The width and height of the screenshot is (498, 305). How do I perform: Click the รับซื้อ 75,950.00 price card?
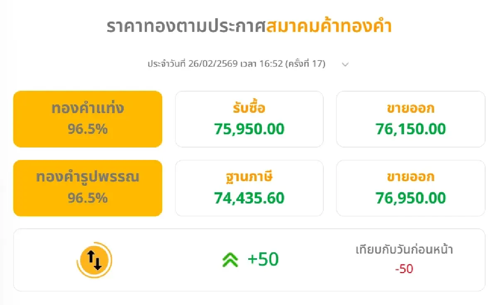(249, 119)
